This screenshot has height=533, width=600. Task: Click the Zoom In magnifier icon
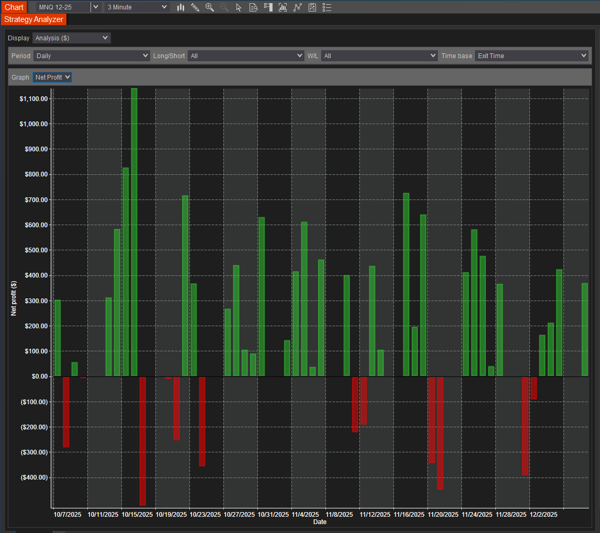pos(210,7)
